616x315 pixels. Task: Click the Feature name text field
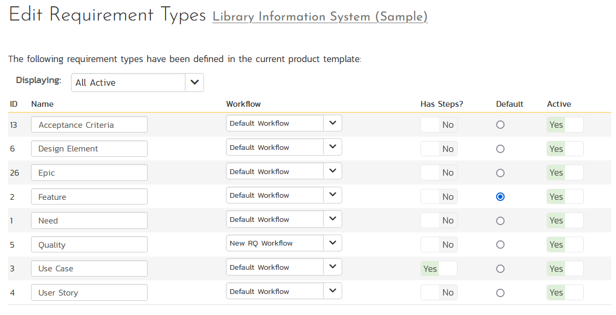(89, 197)
